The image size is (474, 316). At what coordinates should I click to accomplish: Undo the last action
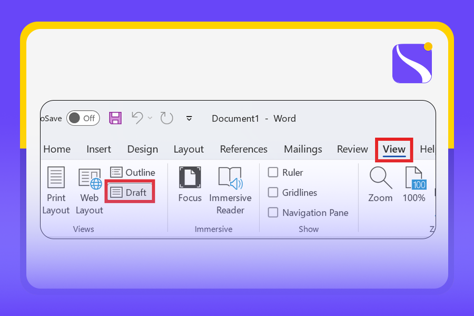tap(137, 118)
